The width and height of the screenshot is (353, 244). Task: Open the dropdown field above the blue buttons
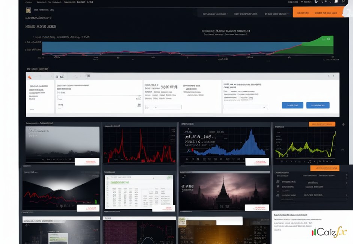tap(246, 107)
